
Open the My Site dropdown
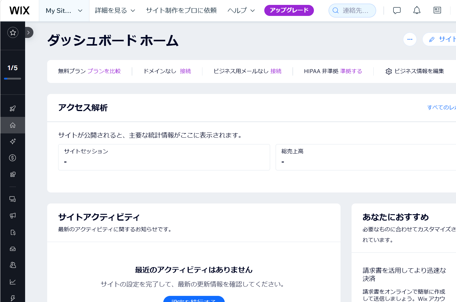(x=64, y=11)
